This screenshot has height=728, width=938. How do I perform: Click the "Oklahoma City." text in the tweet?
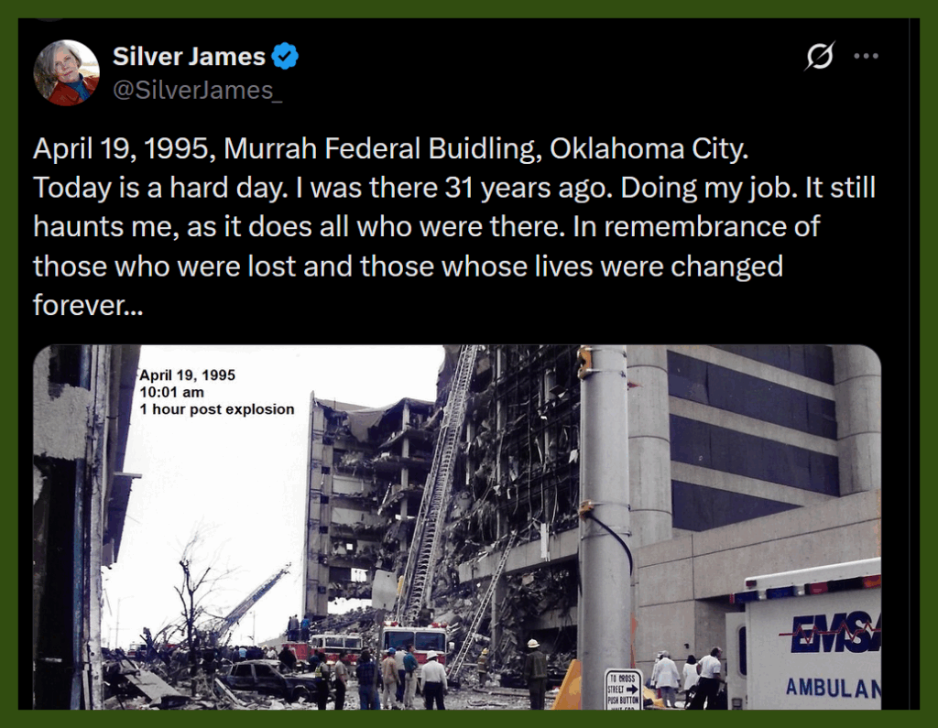coord(649,148)
